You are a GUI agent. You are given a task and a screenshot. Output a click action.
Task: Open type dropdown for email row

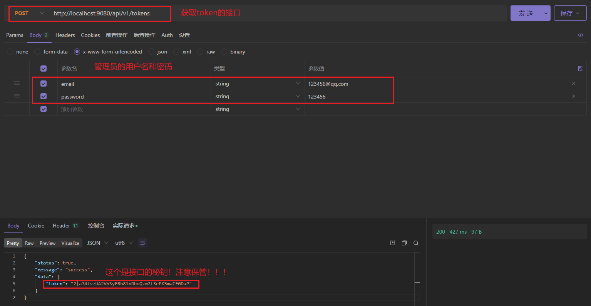[258, 84]
